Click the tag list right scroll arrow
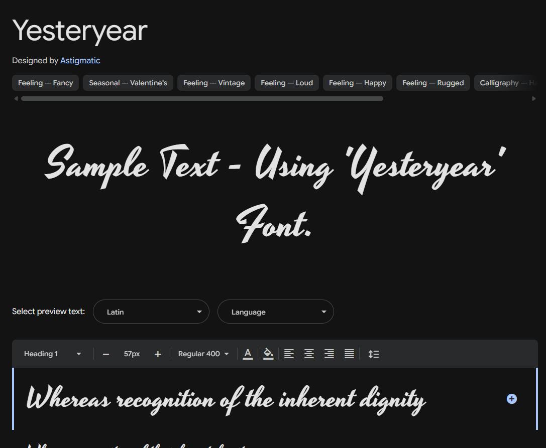Viewport: 546px width, 448px height. pos(534,99)
